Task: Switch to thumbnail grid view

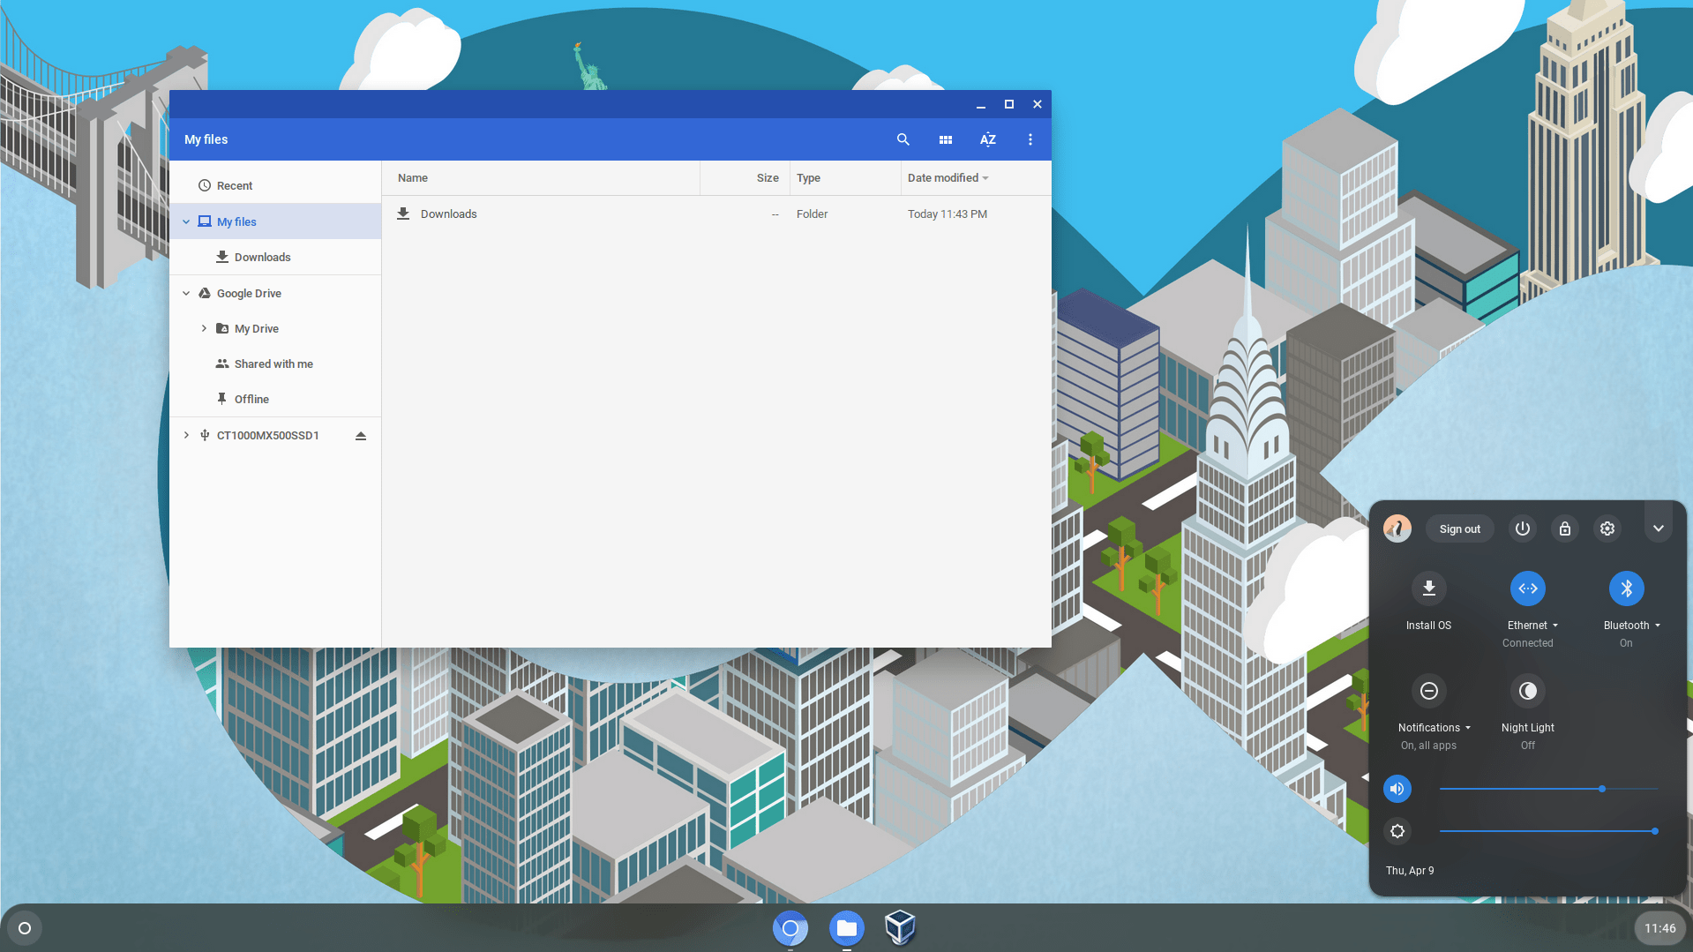Action: coord(945,139)
